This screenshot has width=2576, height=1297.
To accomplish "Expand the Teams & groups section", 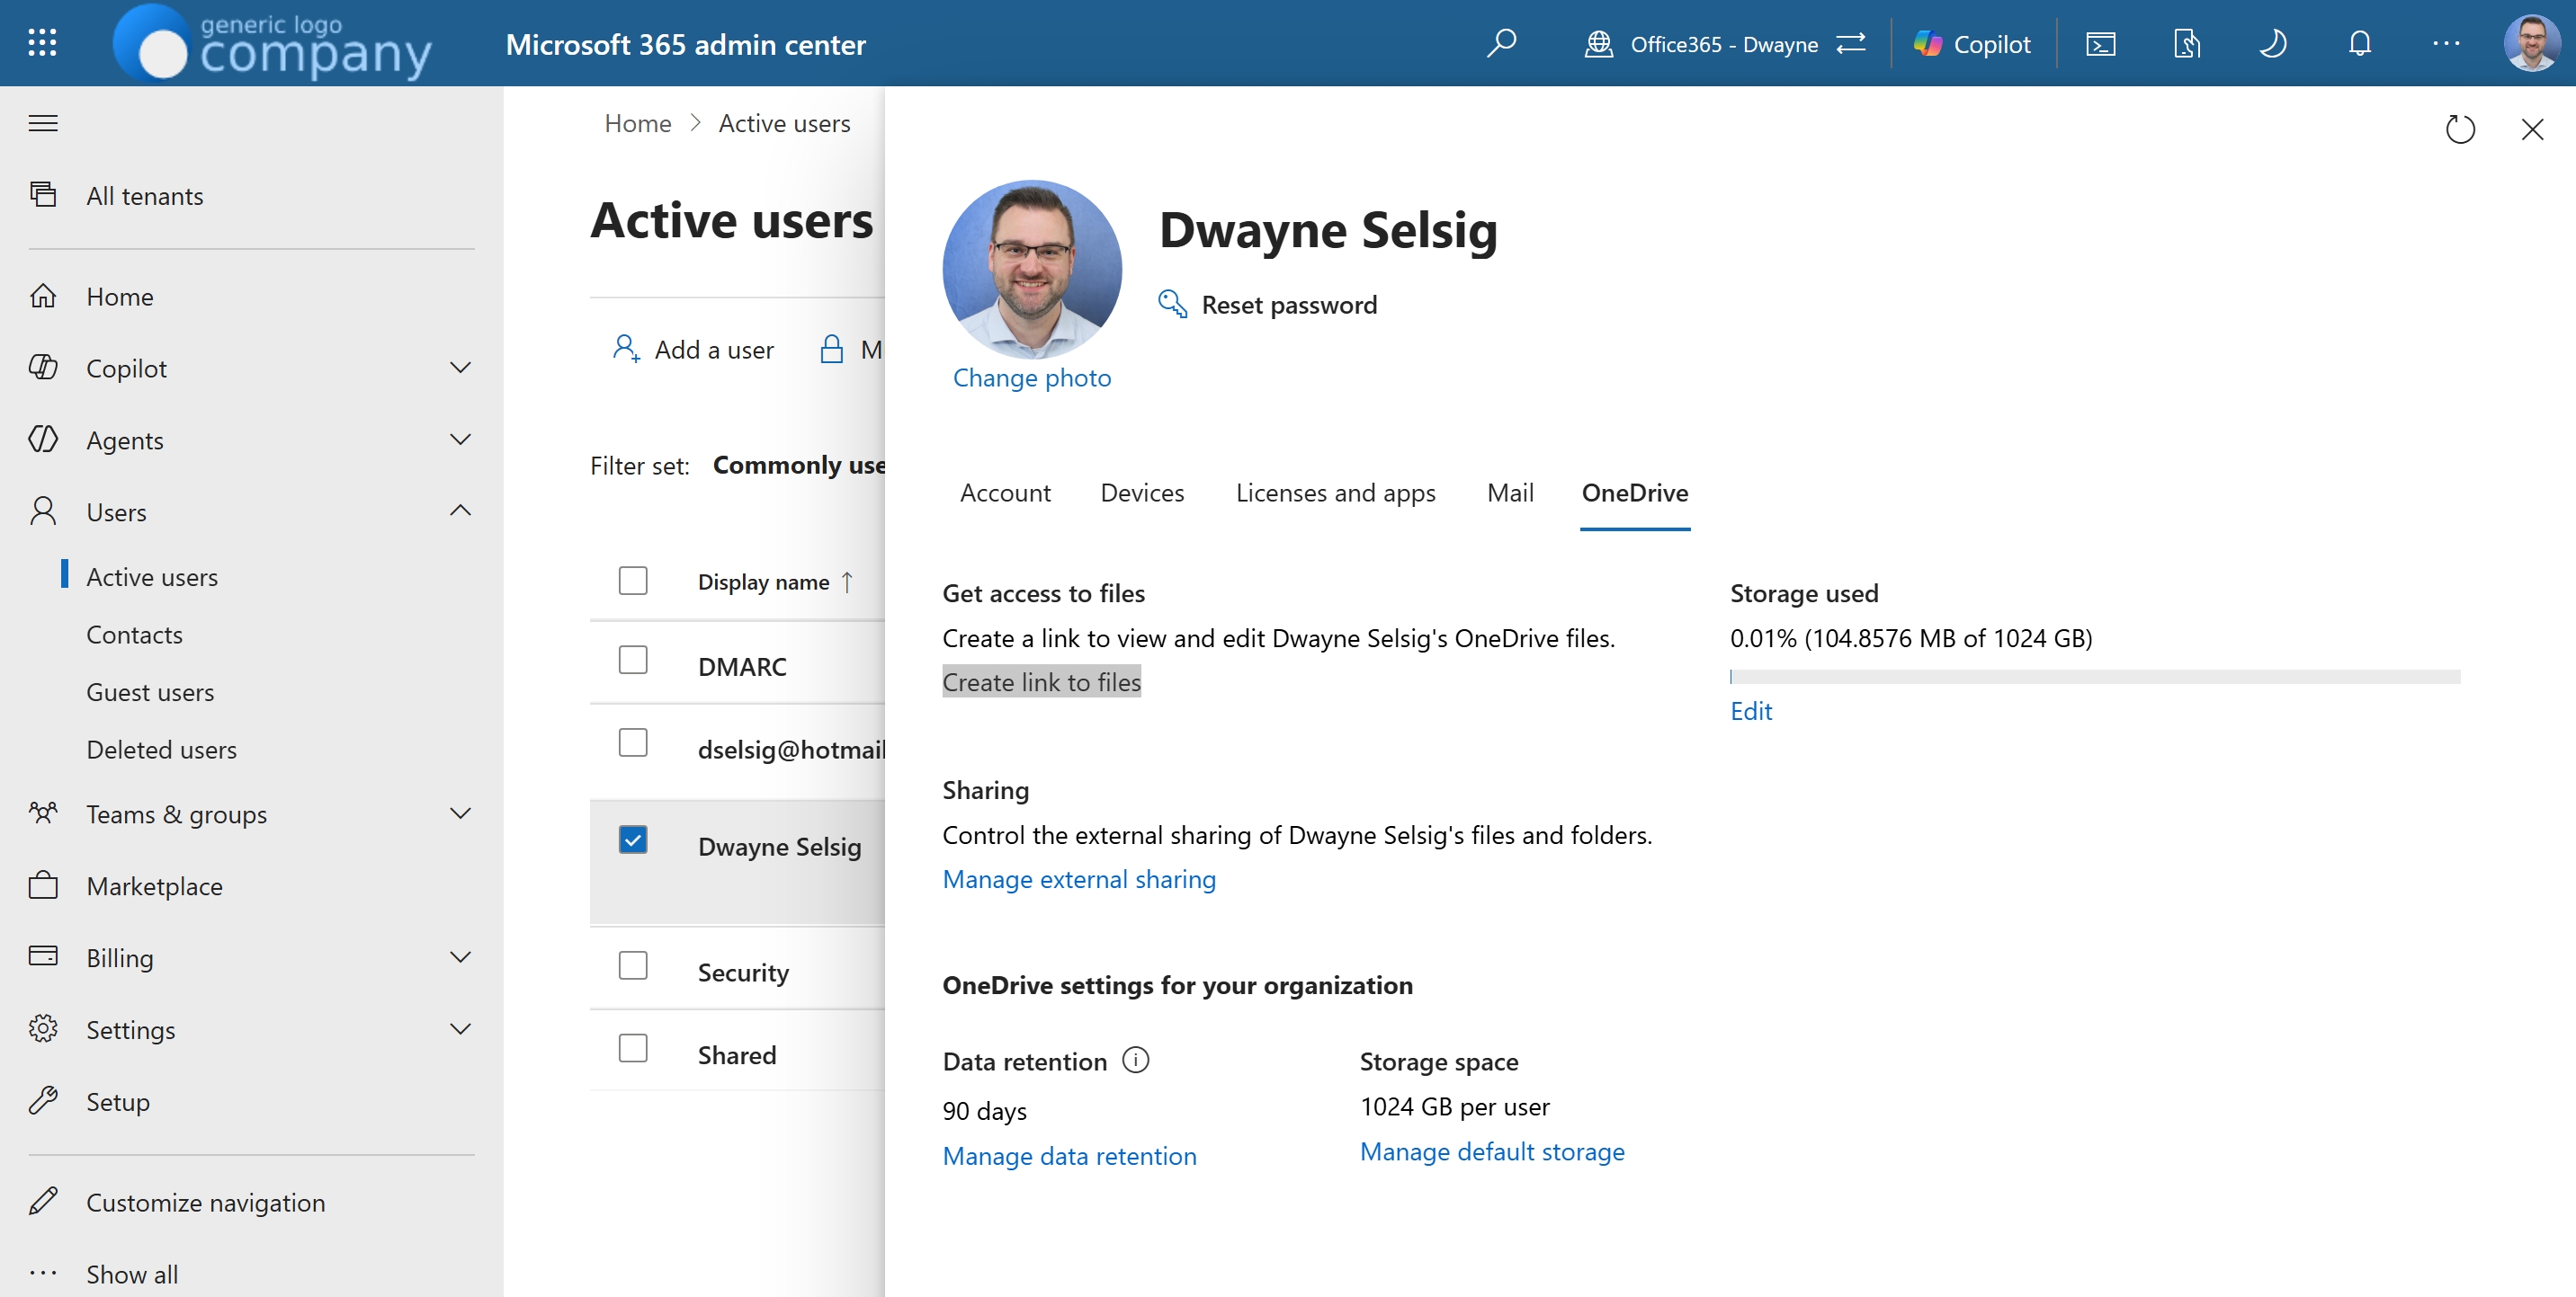I will coord(460,813).
